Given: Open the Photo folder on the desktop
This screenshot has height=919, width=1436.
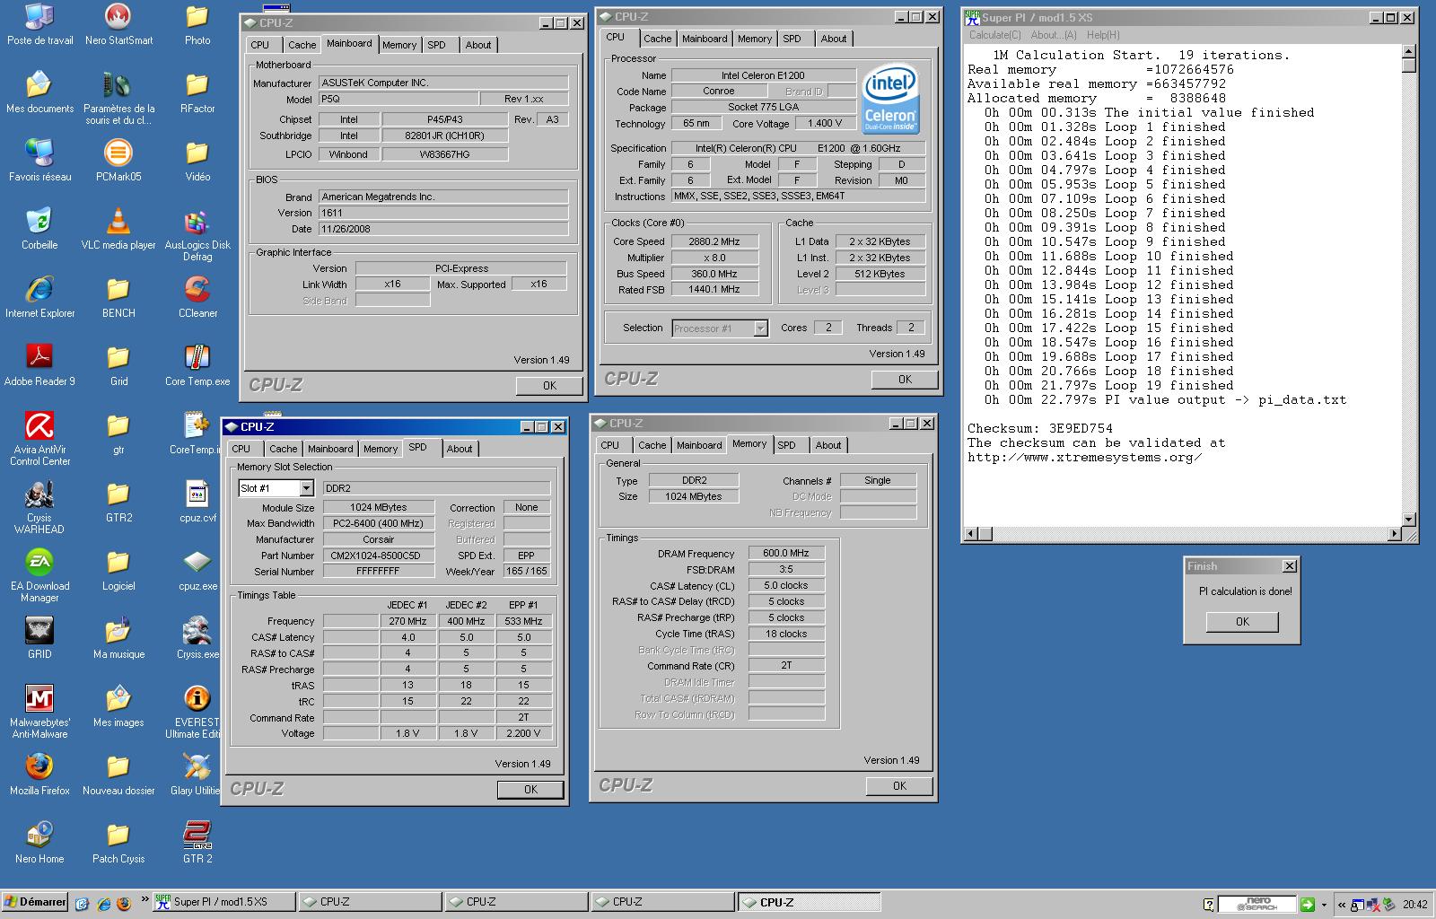Looking at the screenshot, I should click(197, 24).
